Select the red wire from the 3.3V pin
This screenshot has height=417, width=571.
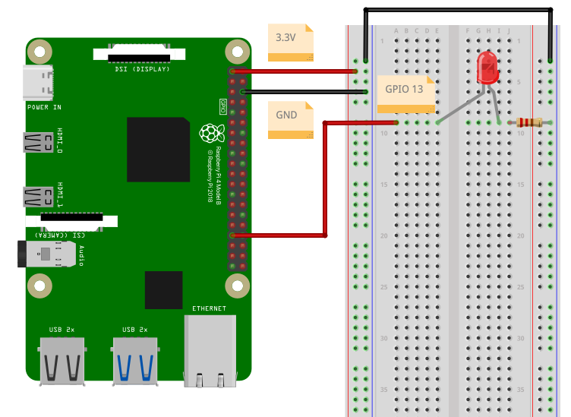294,71
